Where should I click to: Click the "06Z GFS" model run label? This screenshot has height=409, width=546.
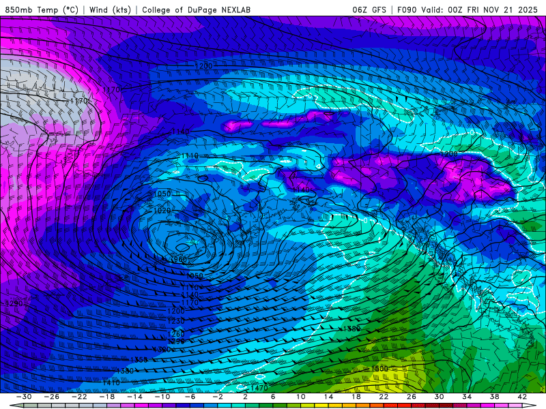[x=369, y=10]
